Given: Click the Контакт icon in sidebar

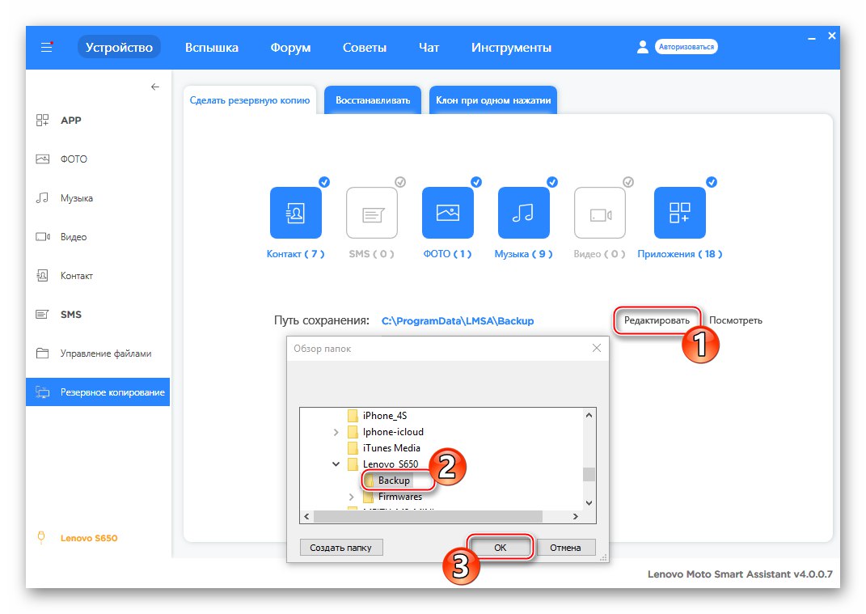Looking at the screenshot, I should (43, 275).
